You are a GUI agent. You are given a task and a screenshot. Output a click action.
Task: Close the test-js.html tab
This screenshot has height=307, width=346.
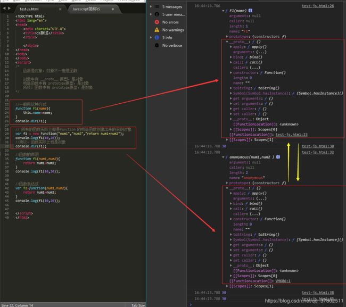coord(60,9)
